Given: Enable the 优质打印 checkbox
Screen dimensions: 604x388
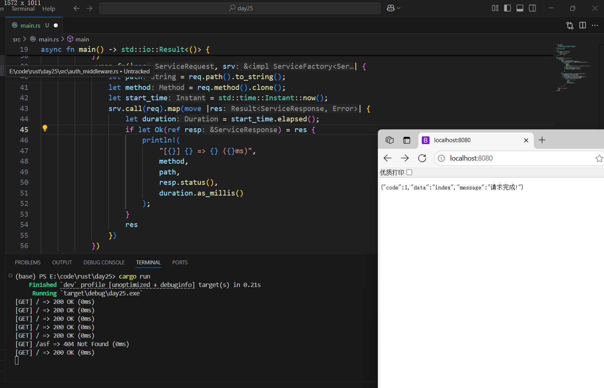Looking at the screenshot, I should 409,172.
